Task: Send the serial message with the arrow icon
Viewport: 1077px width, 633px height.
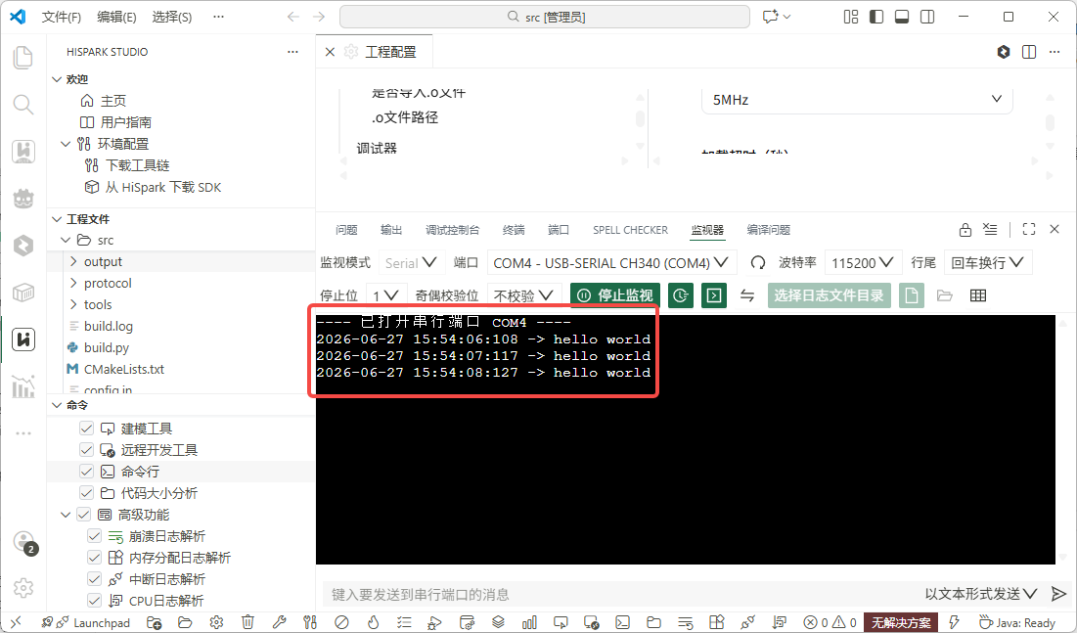Action: 1058,594
